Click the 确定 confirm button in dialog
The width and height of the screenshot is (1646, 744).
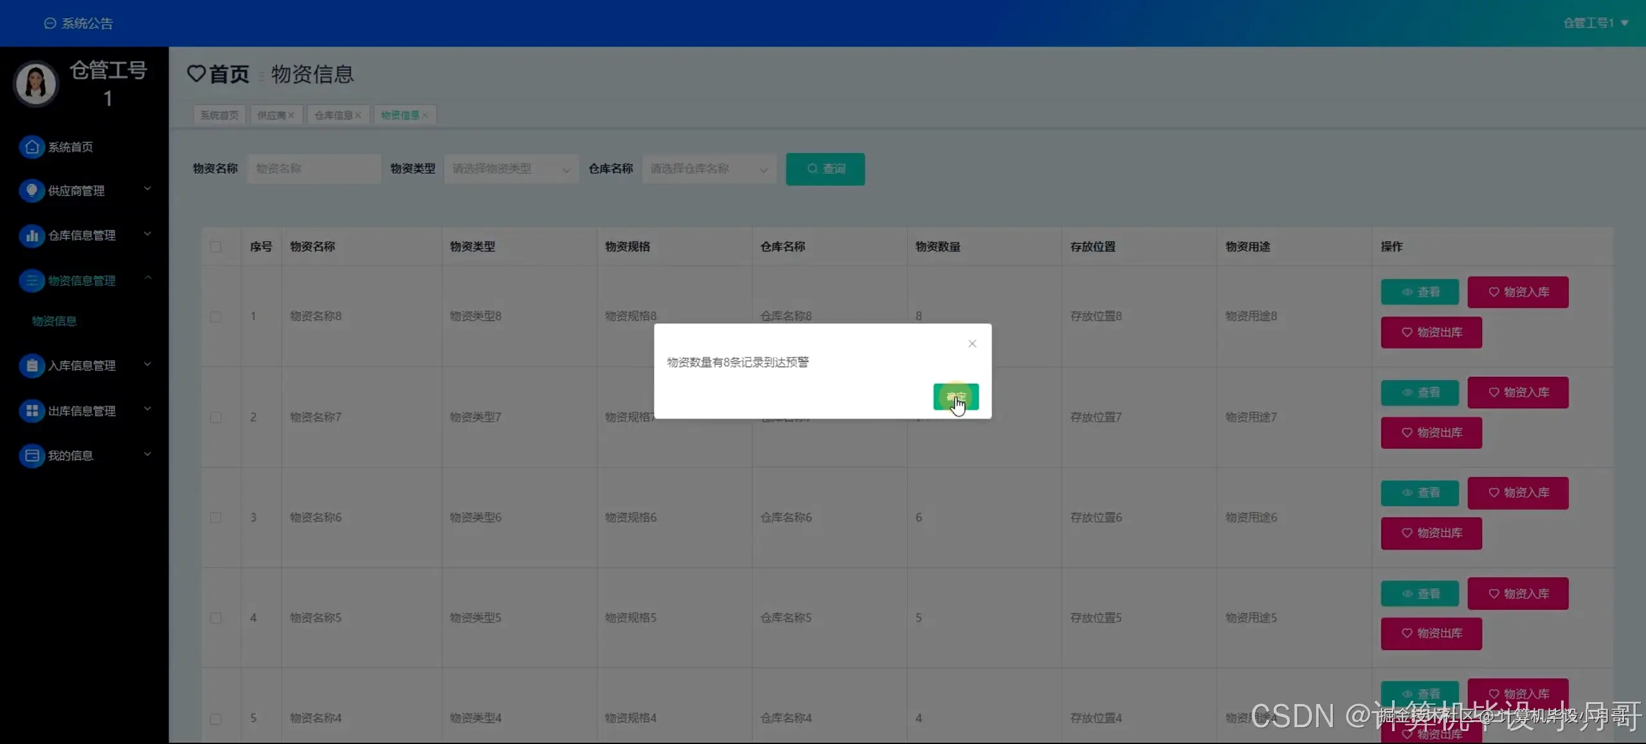[x=955, y=397]
